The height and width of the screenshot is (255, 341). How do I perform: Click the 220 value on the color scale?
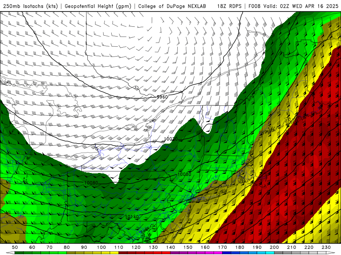click(x=309, y=247)
